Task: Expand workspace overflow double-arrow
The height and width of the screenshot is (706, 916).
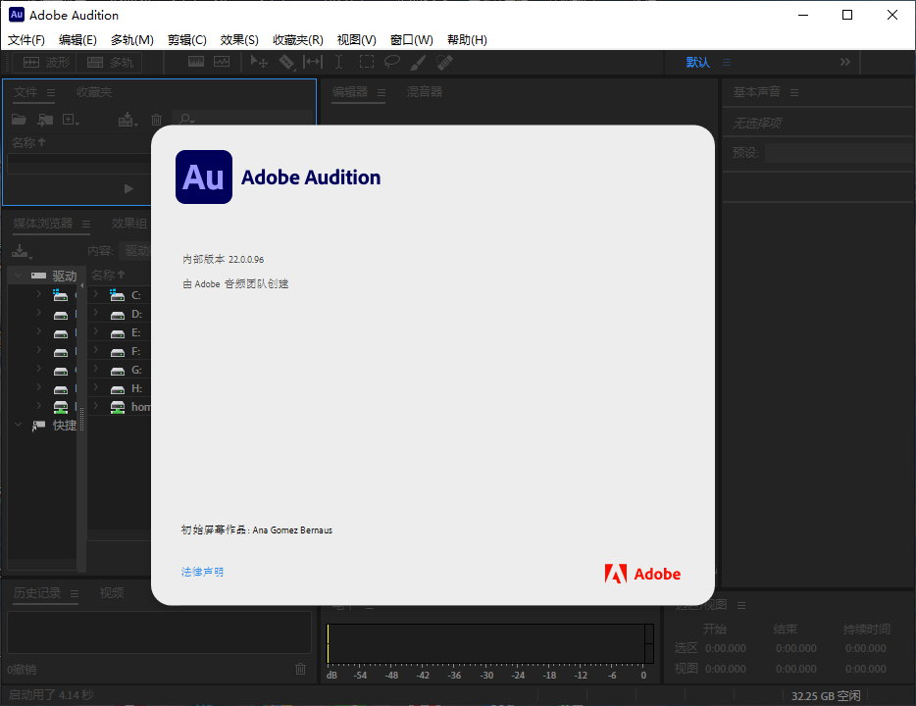Action: (x=845, y=62)
